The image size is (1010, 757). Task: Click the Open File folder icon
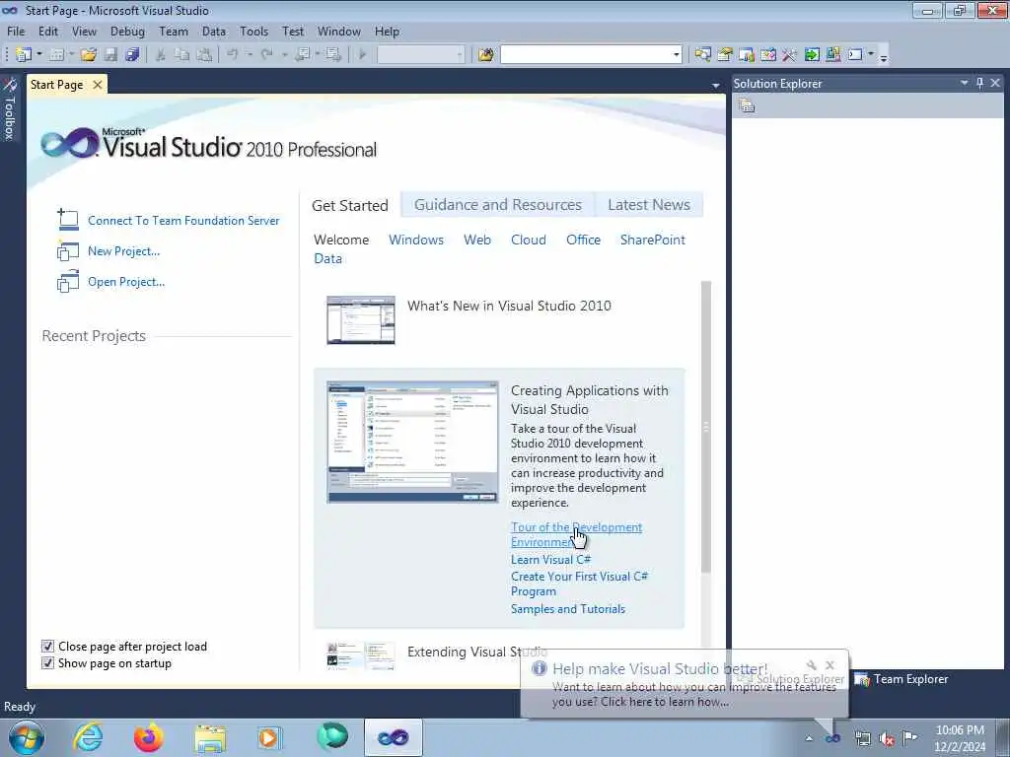pyautogui.click(x=88, y=55)
